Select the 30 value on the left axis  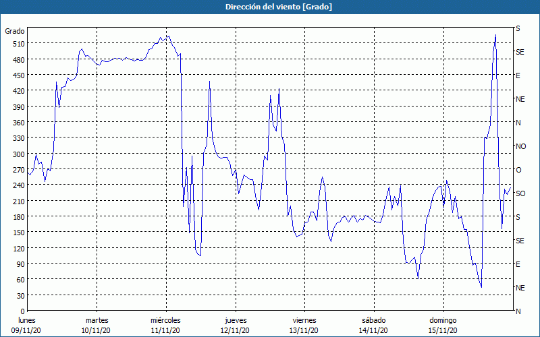(x=20, y=295)
